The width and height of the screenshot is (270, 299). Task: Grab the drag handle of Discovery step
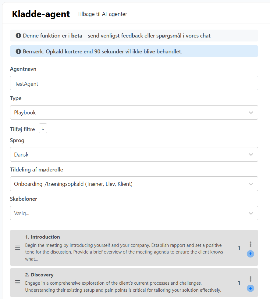17,282
